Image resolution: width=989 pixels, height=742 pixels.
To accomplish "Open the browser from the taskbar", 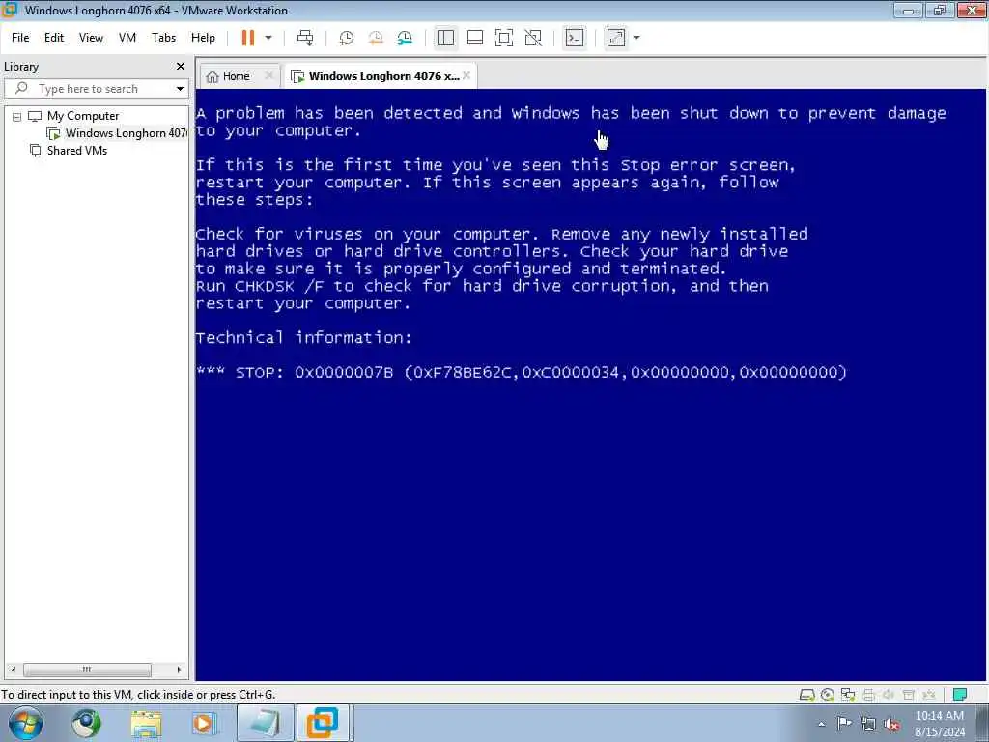I will (x=86, y=724).
